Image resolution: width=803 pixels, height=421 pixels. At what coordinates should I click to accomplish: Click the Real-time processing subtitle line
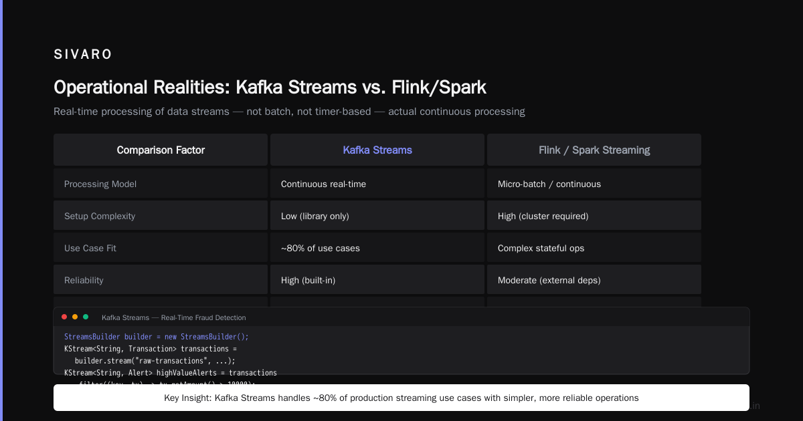pyautogui.click(x=289, y=112)
